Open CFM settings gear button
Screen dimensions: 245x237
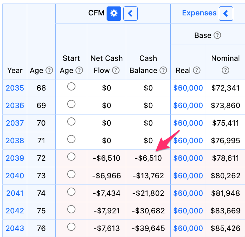[114, 14]
